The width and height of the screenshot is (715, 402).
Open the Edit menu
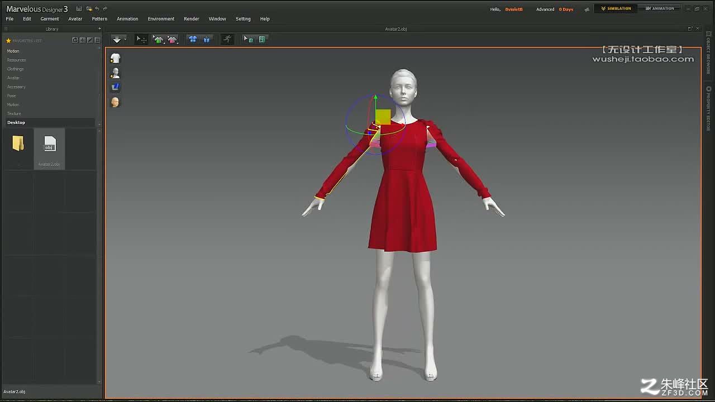[27, 19]
